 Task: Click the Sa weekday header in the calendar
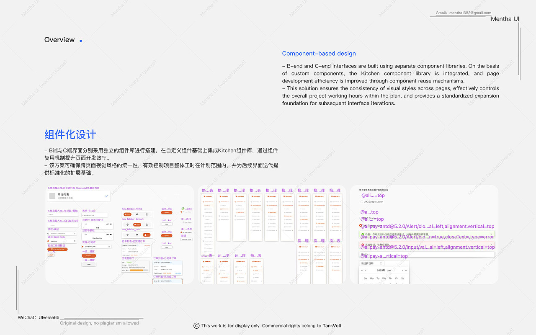403,278
